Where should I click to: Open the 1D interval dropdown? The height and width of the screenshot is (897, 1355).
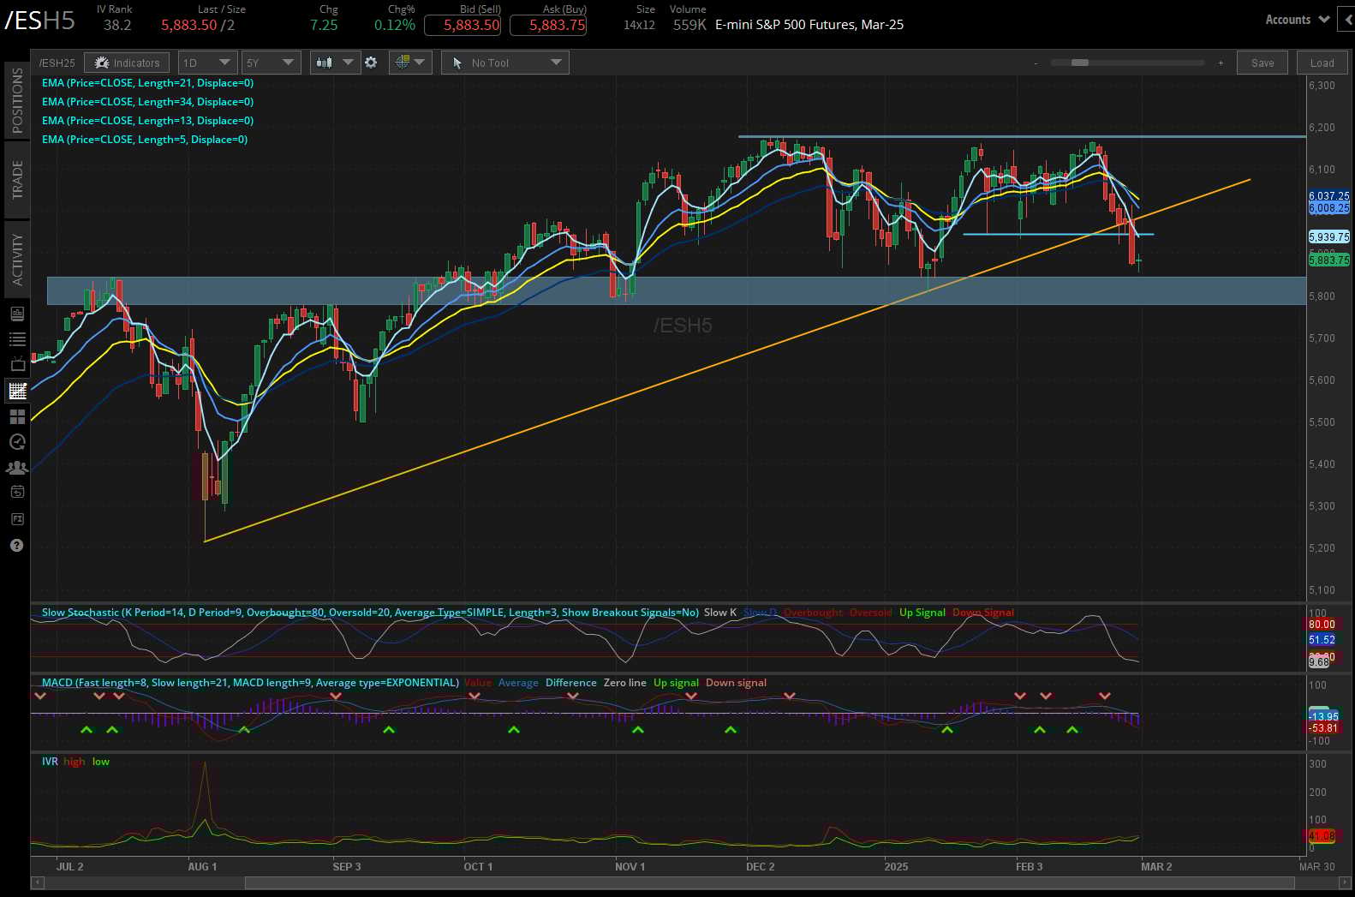(x=207, y=63)
